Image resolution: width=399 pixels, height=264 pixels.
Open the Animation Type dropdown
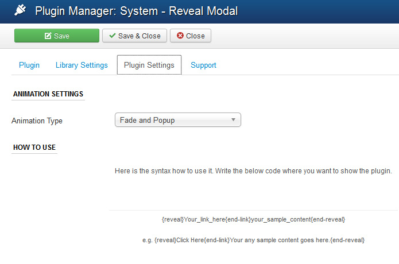(178, 120)
